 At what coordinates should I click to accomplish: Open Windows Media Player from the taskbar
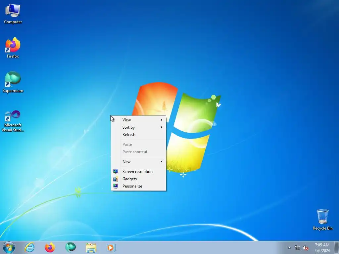(x=111, y=247)
